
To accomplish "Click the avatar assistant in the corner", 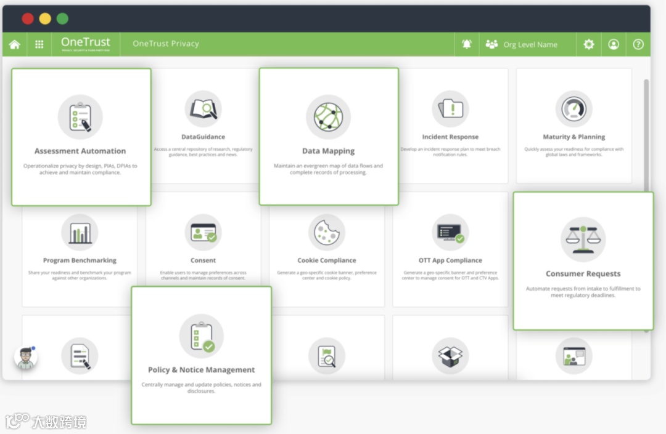I will point(25,357).
